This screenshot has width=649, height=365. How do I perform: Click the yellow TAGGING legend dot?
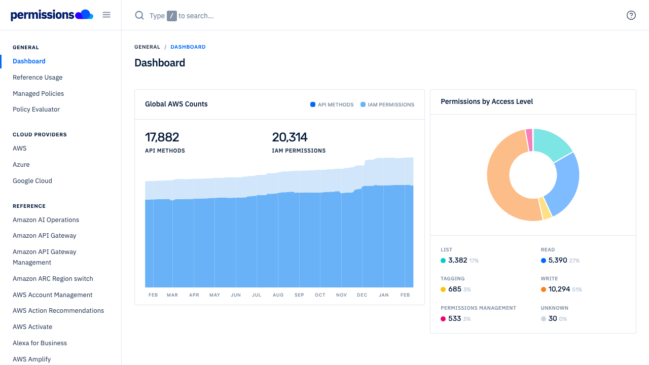[443, 289]
